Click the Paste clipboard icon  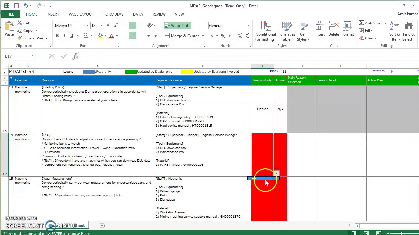9,26
